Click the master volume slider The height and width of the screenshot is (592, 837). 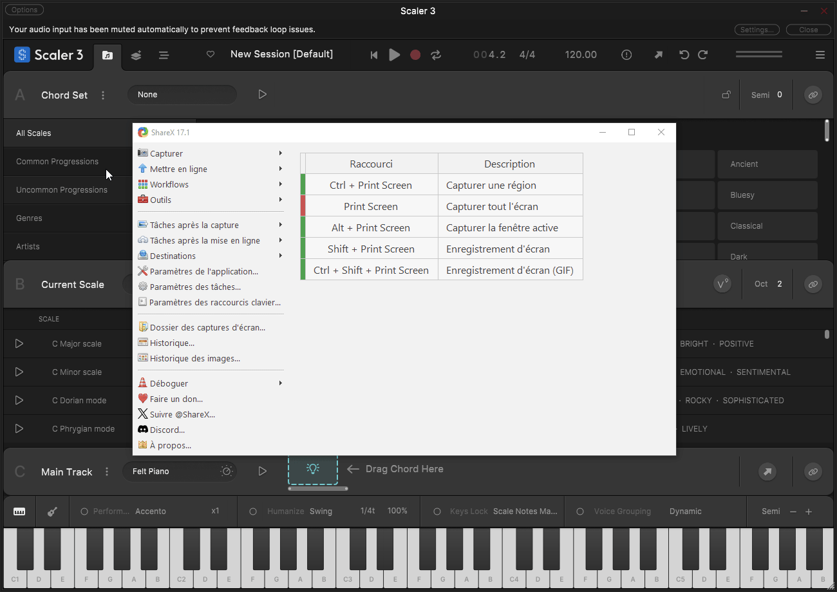[759, 55]
